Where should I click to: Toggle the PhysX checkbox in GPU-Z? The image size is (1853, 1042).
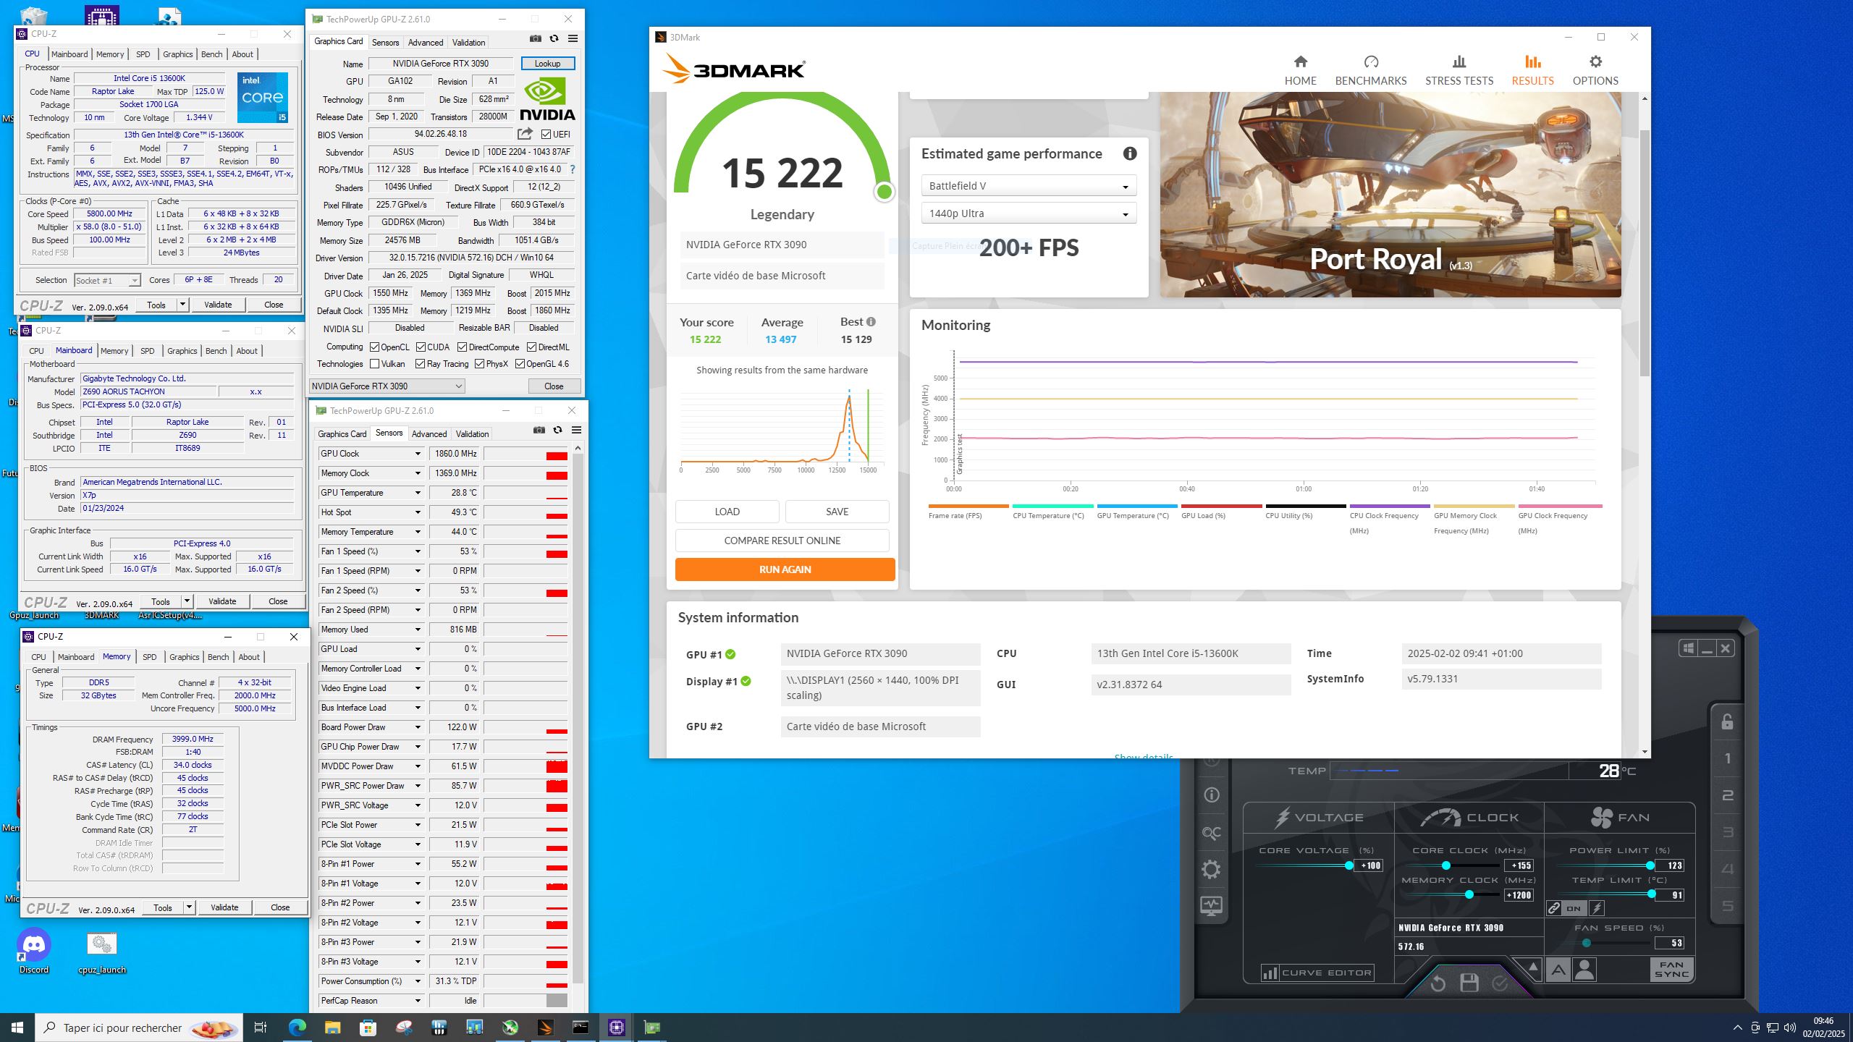(x=479, y=364)
